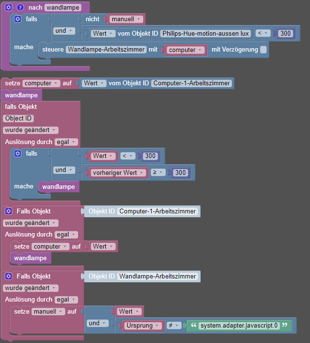Open gear on Falls Objekt Computer-1-Arbeitszimmer block
Viewport: 310px width, 343px height.
click(x=9, y=211)
